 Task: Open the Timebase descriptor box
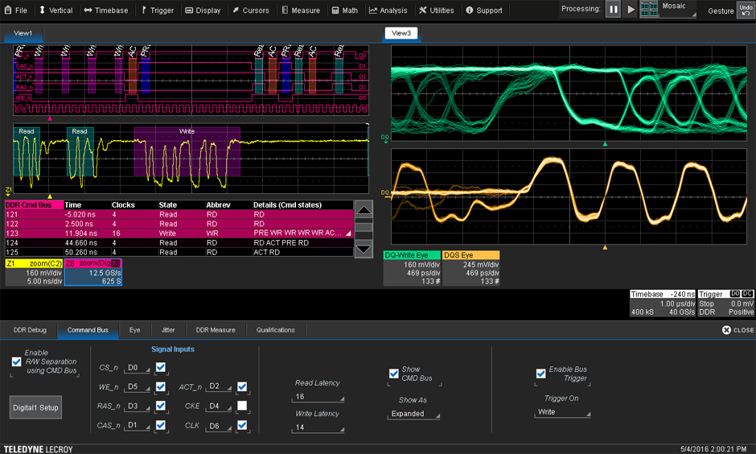point(662,303)
